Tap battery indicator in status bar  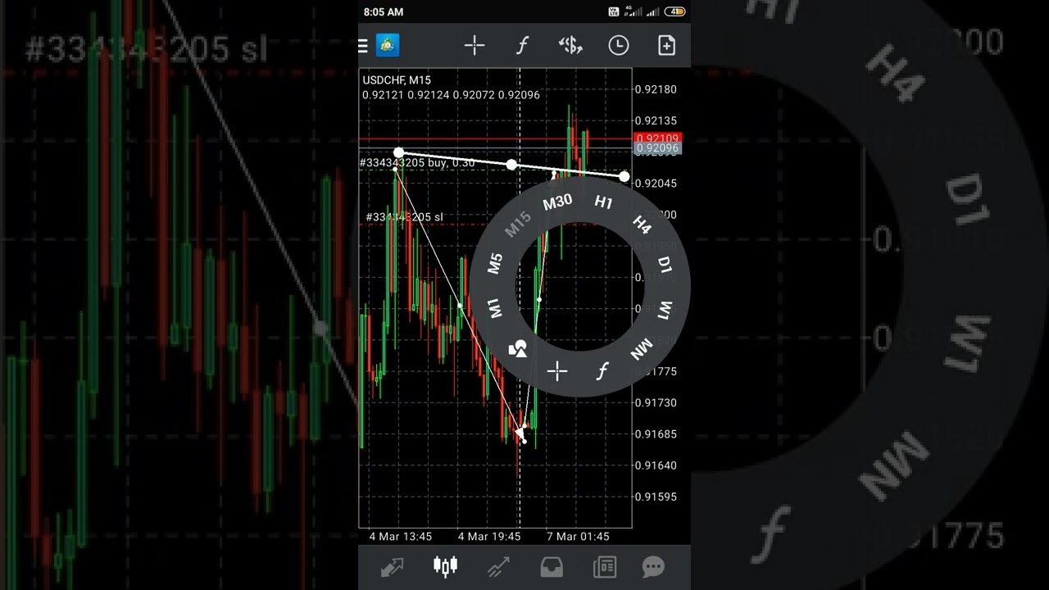675,12
